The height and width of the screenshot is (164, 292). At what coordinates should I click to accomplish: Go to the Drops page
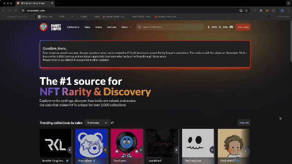[x=99, y=27]
